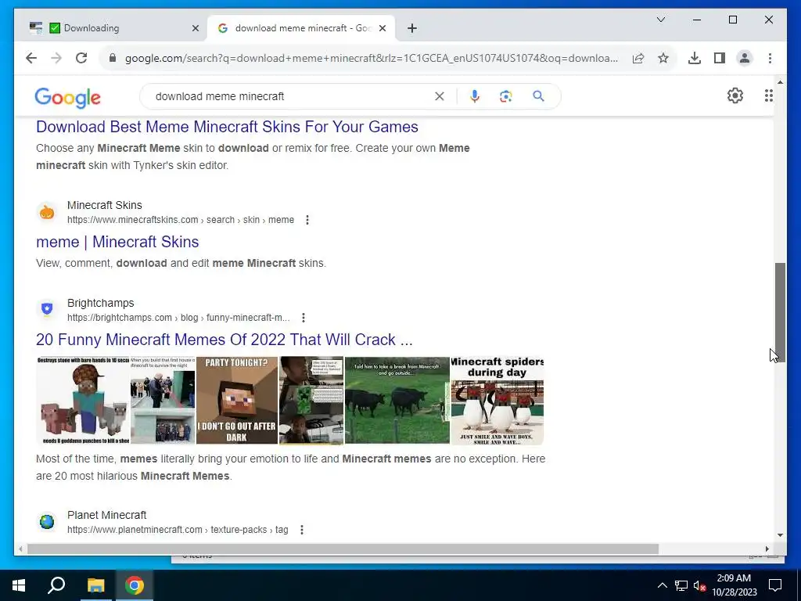This screenshot has width=801, height=601.
Task: Search by image with Google Lens
Action: tap(506, 96)
